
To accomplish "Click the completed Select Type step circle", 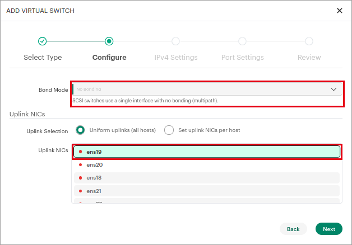I will (42, 41).
